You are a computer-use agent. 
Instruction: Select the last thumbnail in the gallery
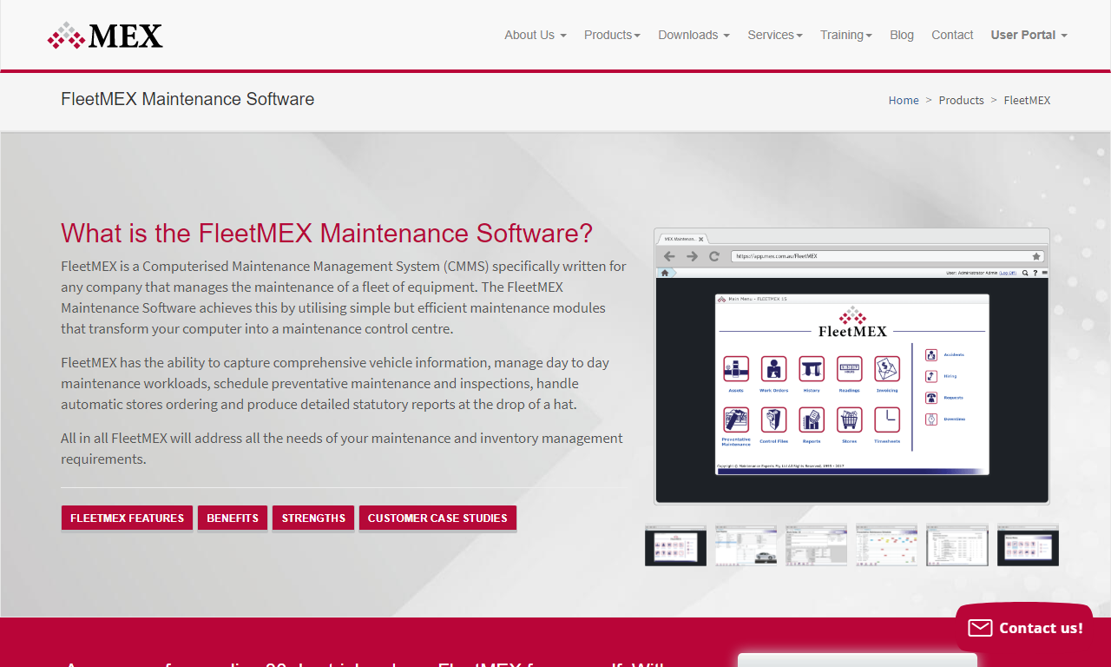pos(1028,545)
